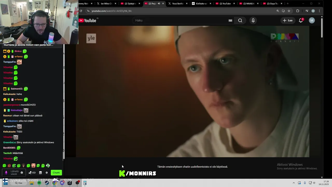Click the paused Yle video frame
The width and height of the screenshot is (332, 187).
point(192,91)
